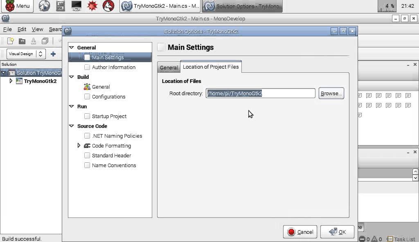419x242 pixels.
Task: Click the box icon next to Configurations
Action: [x=87, y=96]
